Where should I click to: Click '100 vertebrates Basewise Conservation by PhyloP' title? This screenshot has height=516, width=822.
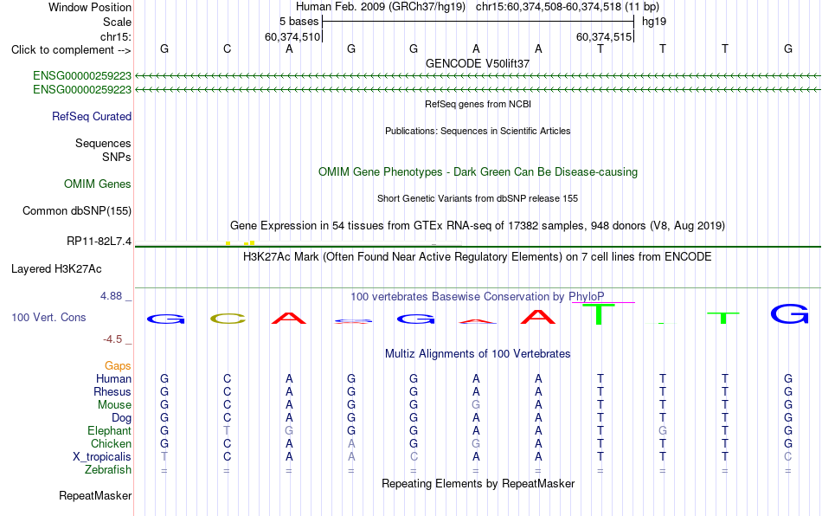click(478, 296)
